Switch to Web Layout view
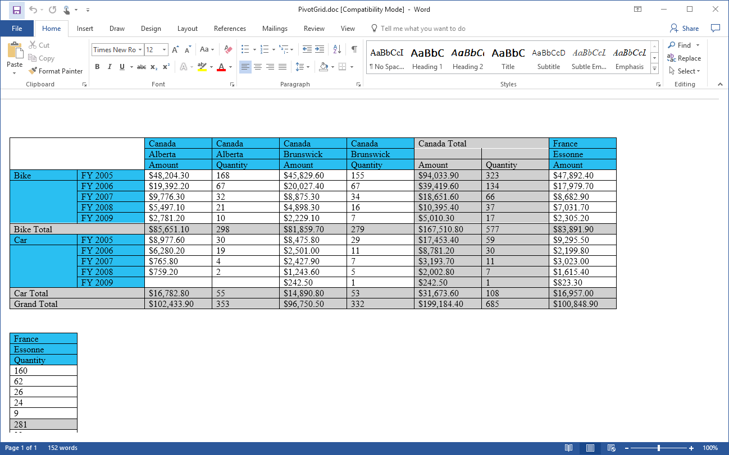The height and width of the screenshot is (455, 729). coord(612,448)
